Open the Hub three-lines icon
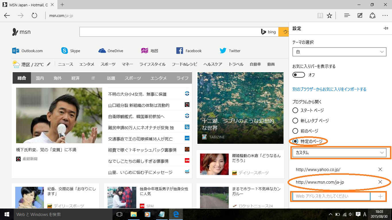This screenshot has width=392, height=220. 347,15
